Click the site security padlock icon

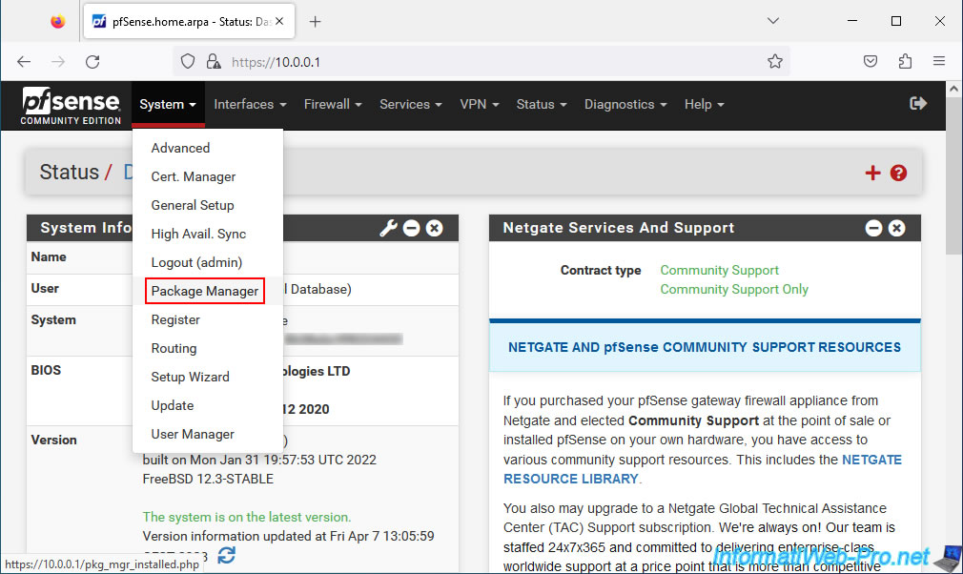[x=214, y=61]
